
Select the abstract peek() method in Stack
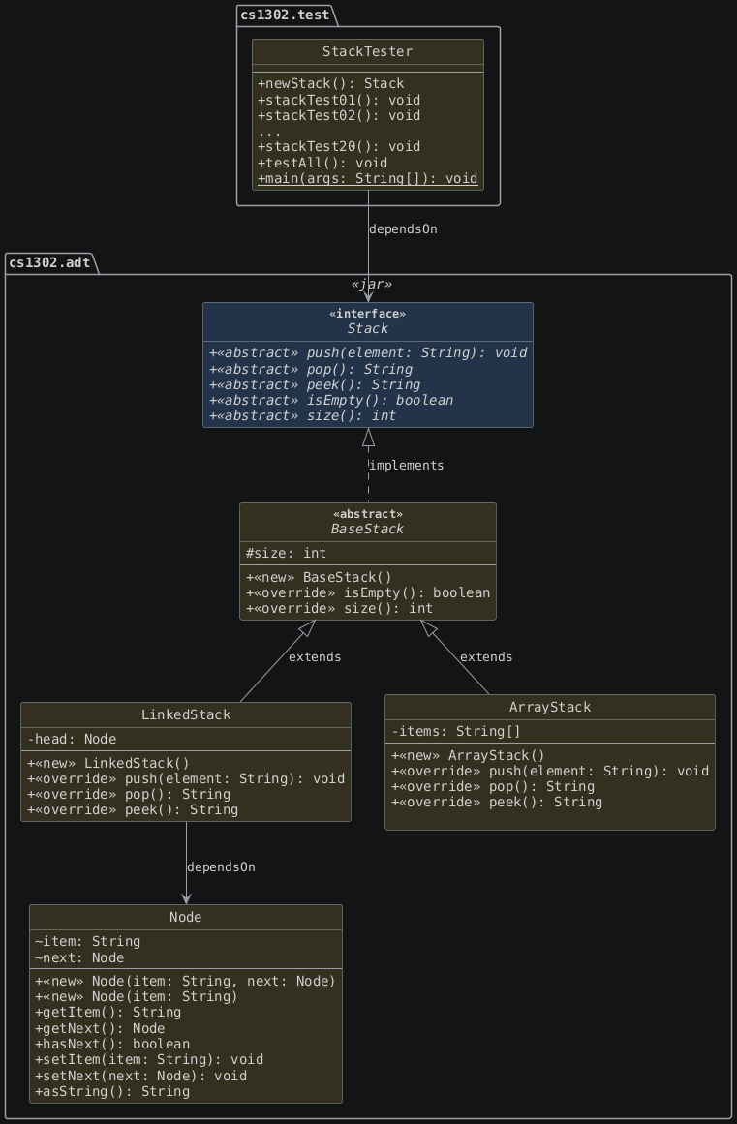tap(314, 385)
